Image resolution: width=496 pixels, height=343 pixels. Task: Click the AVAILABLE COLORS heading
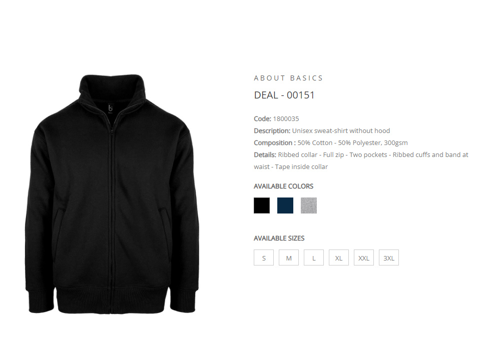coord(283,186)
